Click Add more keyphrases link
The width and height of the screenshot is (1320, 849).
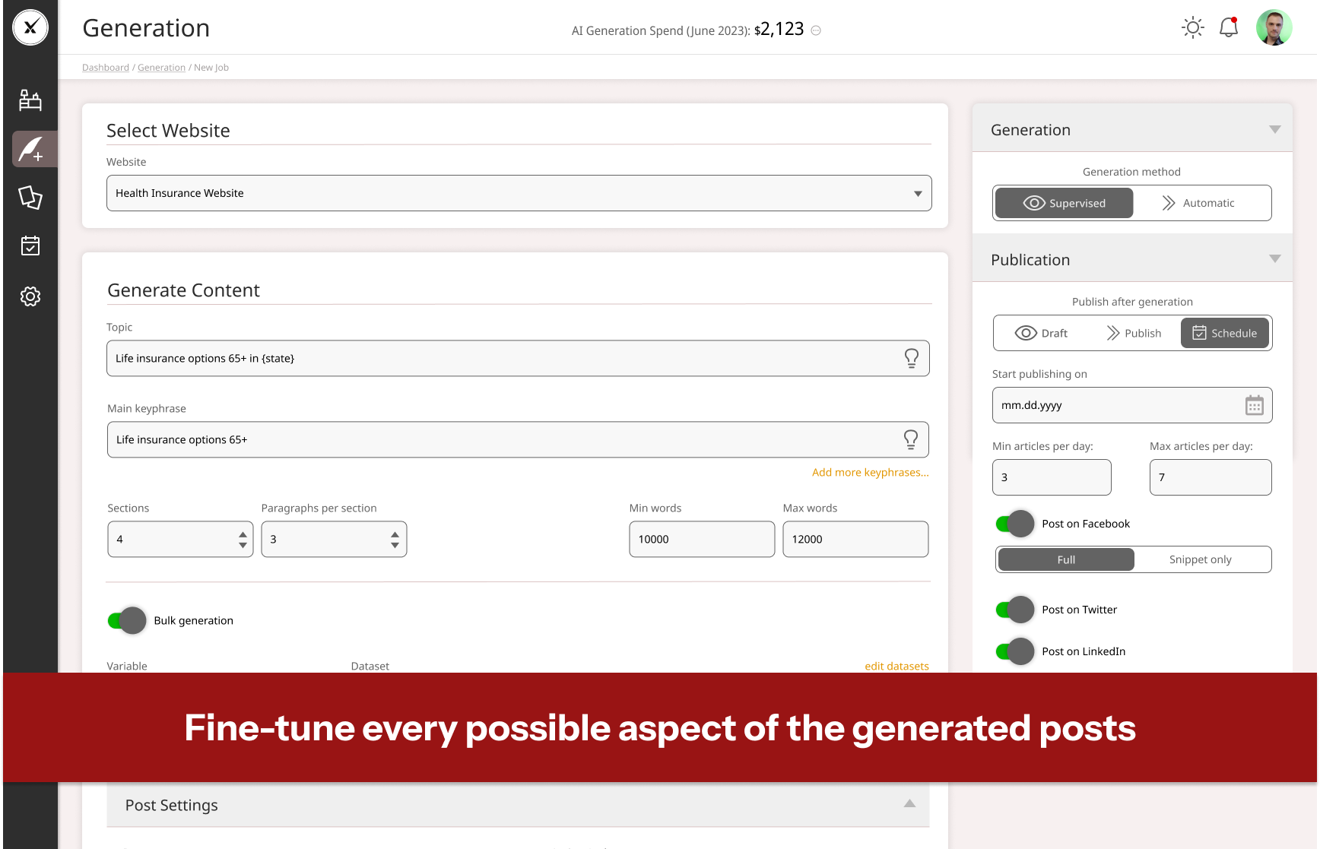(x=870, y=472)
